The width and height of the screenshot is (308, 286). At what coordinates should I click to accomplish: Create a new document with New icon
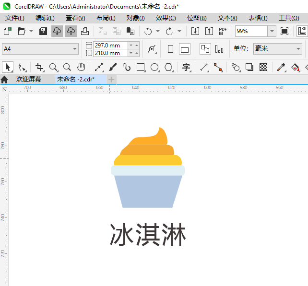8,31
